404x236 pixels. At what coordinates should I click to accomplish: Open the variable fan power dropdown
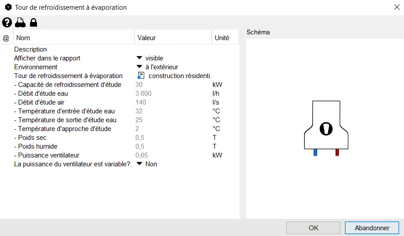click(139, 164)
